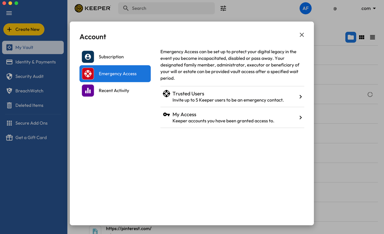This screenshot has height=234, width=384.
Task: Switch to folder view icon
Action: pos(351,37)
